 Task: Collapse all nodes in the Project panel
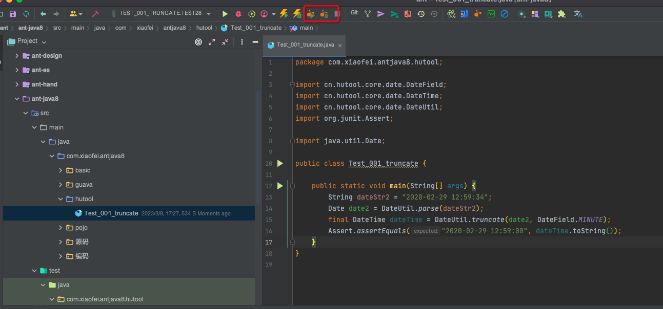pyautogui.click(x=225, y=42)
